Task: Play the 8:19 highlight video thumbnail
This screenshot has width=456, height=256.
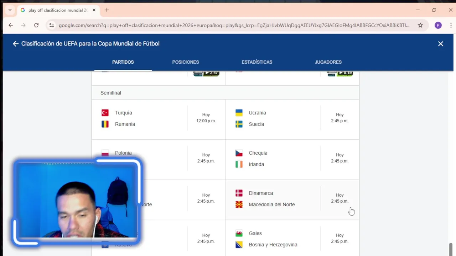Action: 340,73
